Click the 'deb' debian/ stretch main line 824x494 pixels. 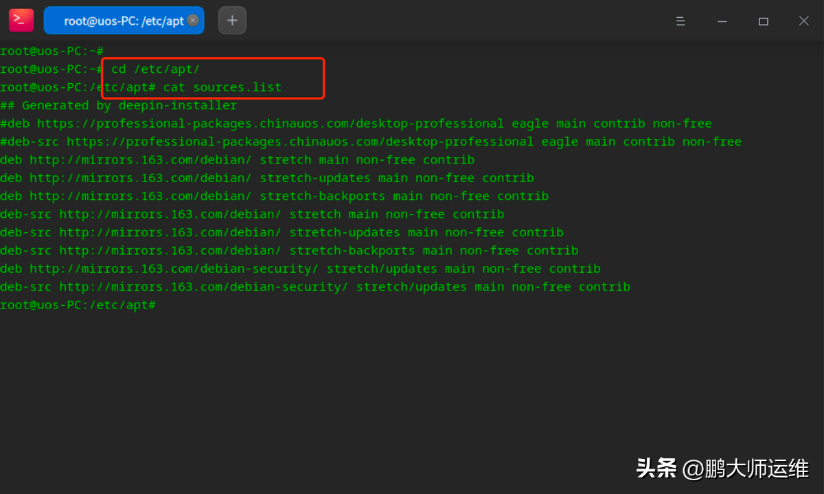238,160
